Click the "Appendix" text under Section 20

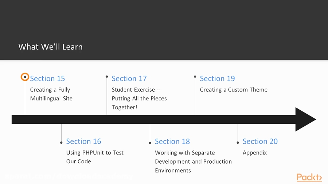(254, 153)
